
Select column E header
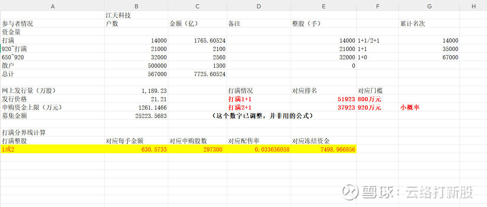tap(323, 6)
